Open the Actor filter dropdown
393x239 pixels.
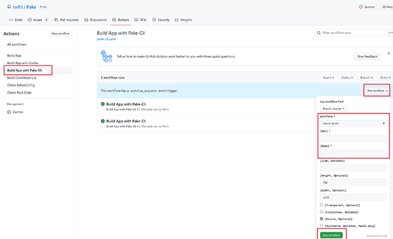(x=385, y=78)
